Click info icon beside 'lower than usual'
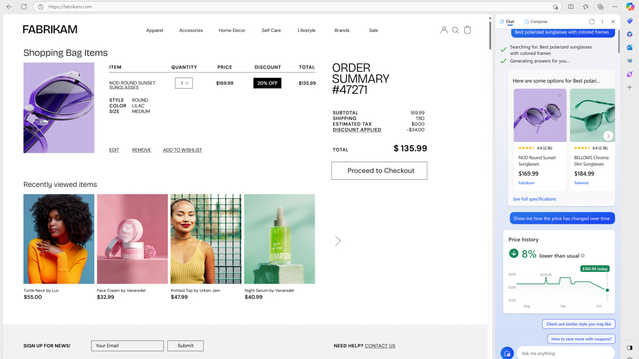 [583, 256]
